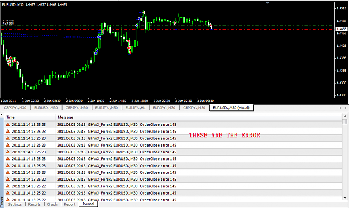The width and height of the screenshot is (349, 208).
Task: Click the chart shift triangle marker atop chart
Action: (x=267, y=3)
